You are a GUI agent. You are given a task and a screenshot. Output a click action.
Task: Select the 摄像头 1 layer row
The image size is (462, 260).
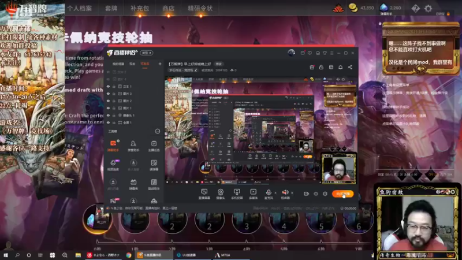[134, 115]
